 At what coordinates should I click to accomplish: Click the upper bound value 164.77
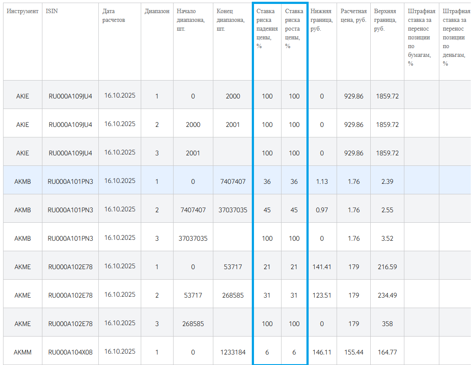(387, 352)
